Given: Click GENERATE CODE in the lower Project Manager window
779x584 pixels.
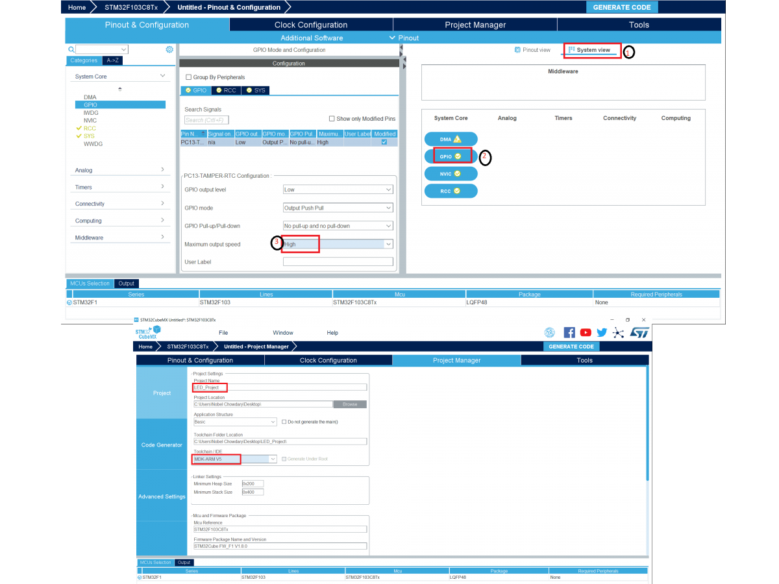Looking at the screenshot, I should (571, 347).
